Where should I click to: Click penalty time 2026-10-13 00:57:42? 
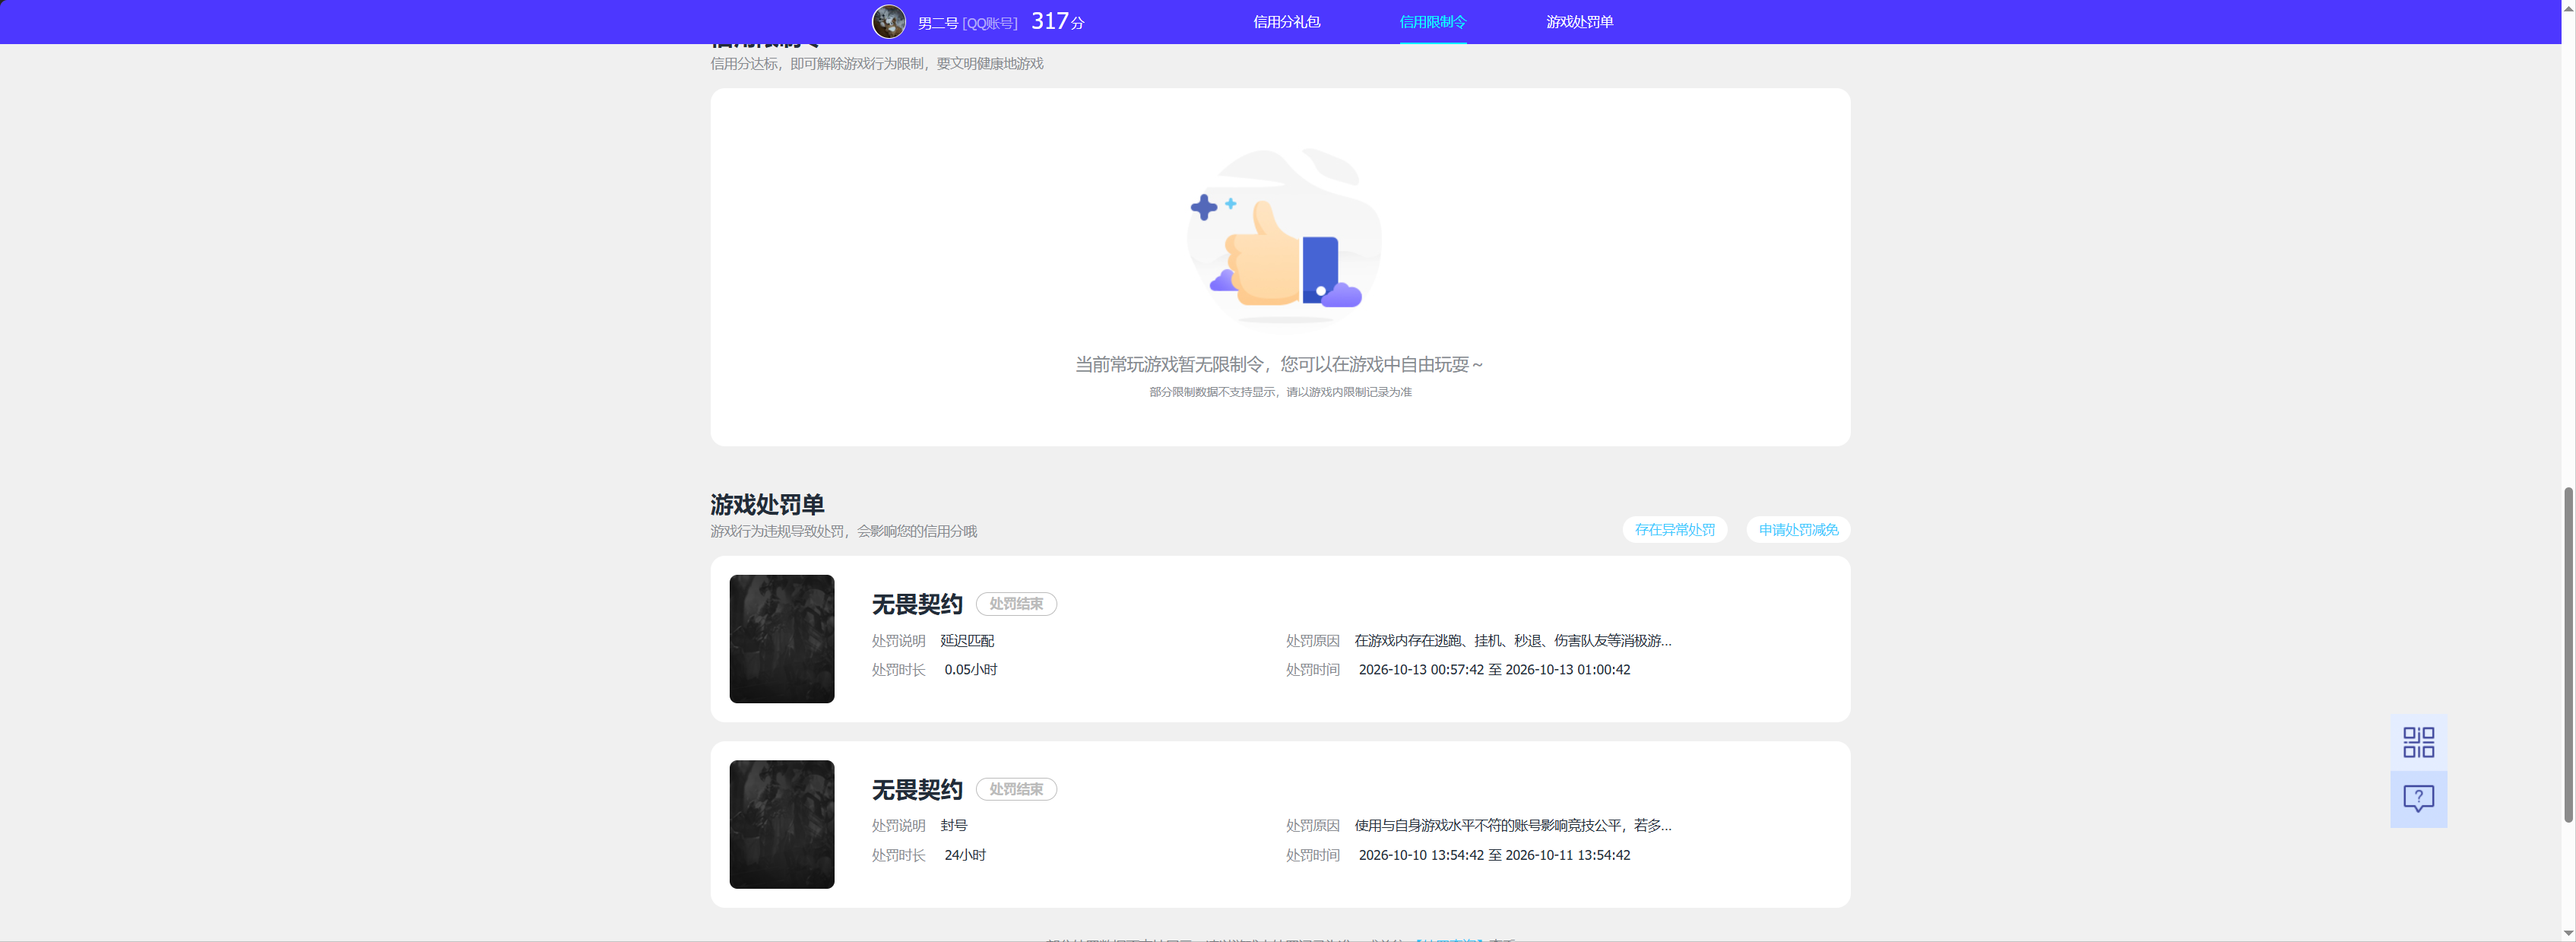click(x=1494, y=670)
